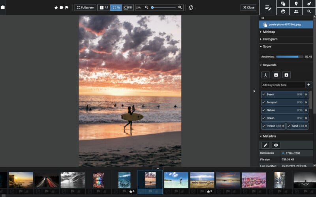Viewport: 316px width, 197px height.
Task: Click the circular rotate icon in toolbar
Action: click(191, 7)
